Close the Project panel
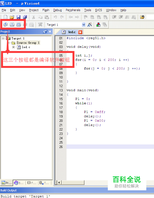This screenshot has width=154, height=198. [x=50, y=32]
